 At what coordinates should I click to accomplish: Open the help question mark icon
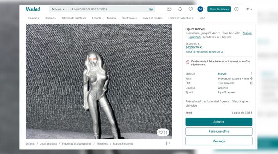coord(236,9)
